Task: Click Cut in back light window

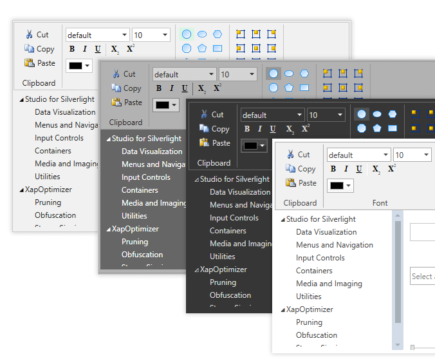Action: click(x=37, y=34)
